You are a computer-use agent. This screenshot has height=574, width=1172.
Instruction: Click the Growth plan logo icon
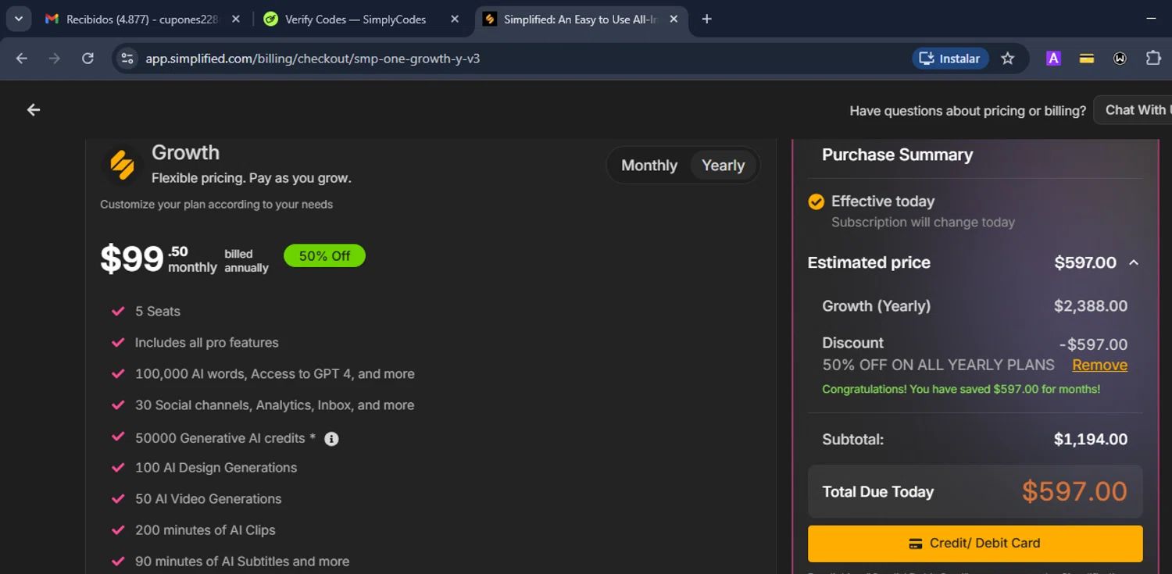122,165
